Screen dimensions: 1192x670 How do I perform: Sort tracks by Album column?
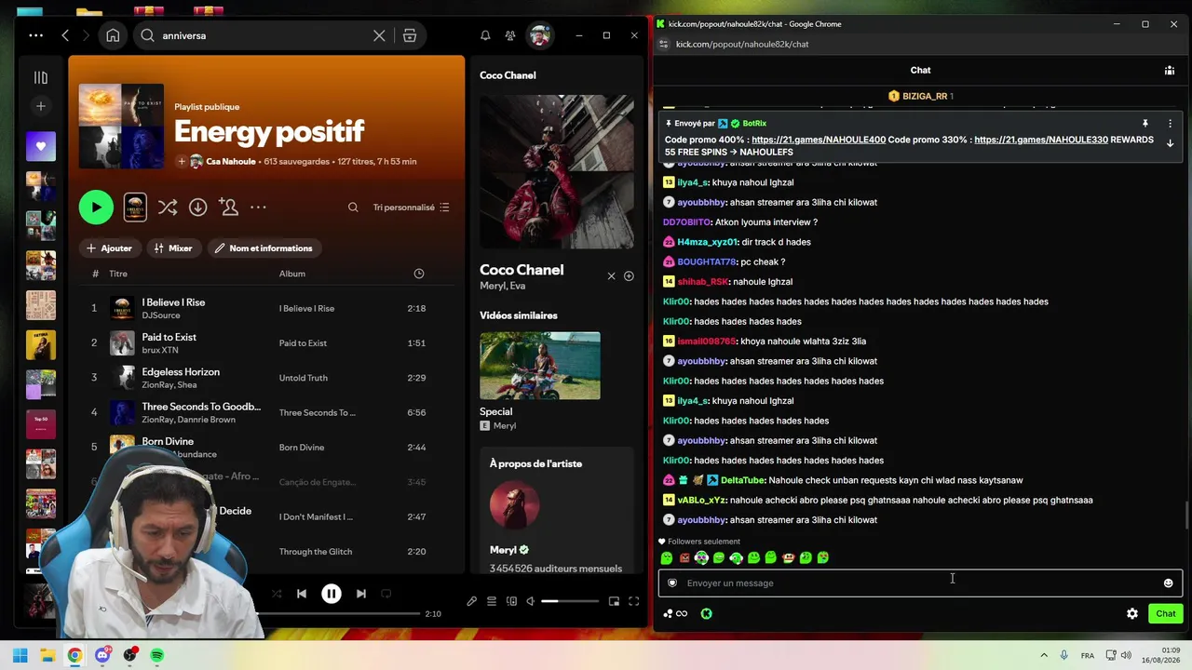click(292, 274)
